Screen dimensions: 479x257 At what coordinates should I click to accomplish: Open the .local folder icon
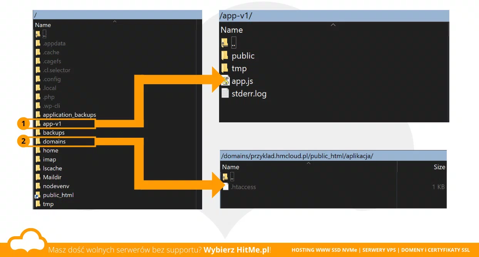[38, 88]
